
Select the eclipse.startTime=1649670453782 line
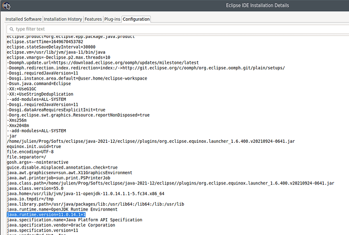45,42
